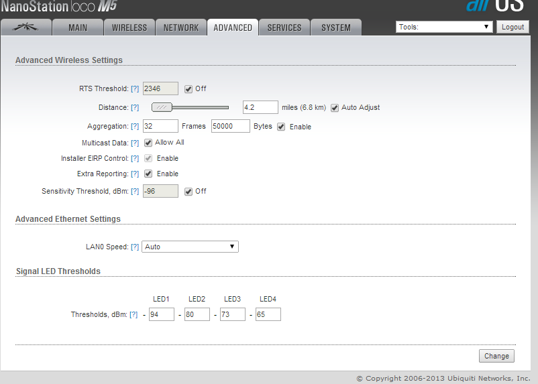The height and width of the screenshot is (384, 538).
Task: Click the LED1 threshold field
Action: pyautogui.click(x=162, y=314)
